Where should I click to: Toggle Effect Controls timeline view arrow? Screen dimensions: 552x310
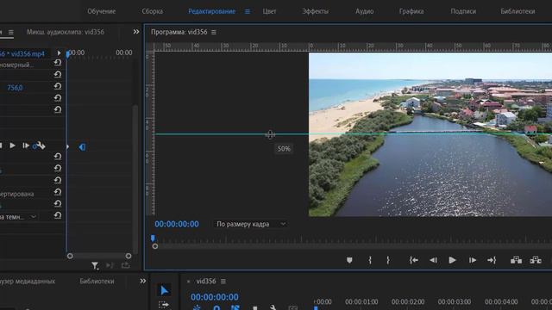pyautogui.click(x=59, y=53)
